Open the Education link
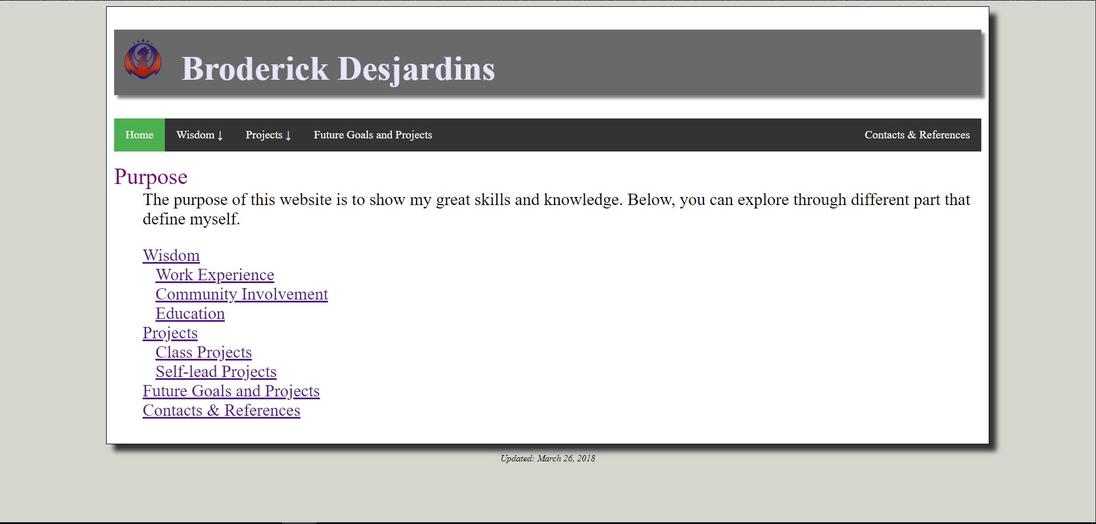Viewport: 1096px width, 524px height. click(x=190, y=314)
